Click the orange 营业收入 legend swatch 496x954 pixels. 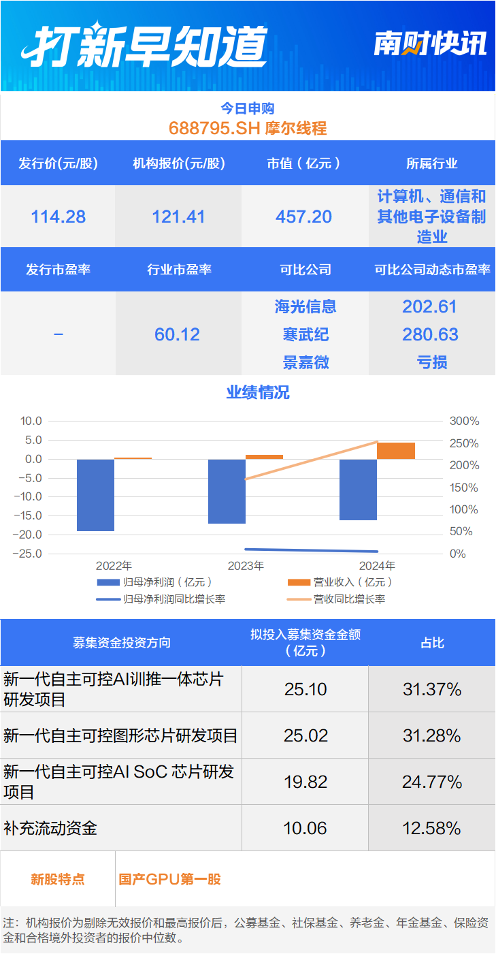[x=299, y=582]
